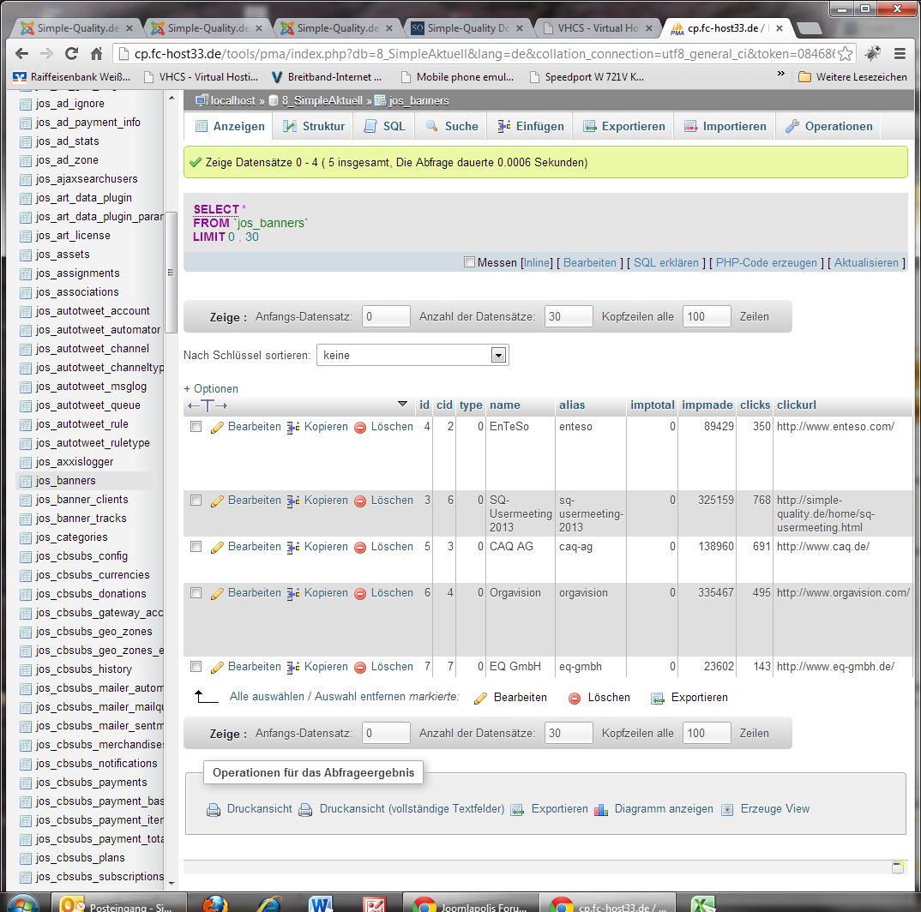The image size is (921, 912).
Task: Select the SQ-Usermeeting 2013 row checkbox
Action: click(196, 501)
